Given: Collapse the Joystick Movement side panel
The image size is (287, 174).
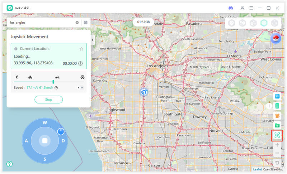Looking at the screenshot, I should point(93,40).
